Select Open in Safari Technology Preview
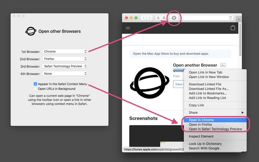259x162 pixels. coord(215,129)
